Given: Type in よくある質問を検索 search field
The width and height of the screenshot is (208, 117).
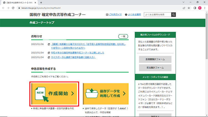Looking at the screenshot, I should click(157, 14).
